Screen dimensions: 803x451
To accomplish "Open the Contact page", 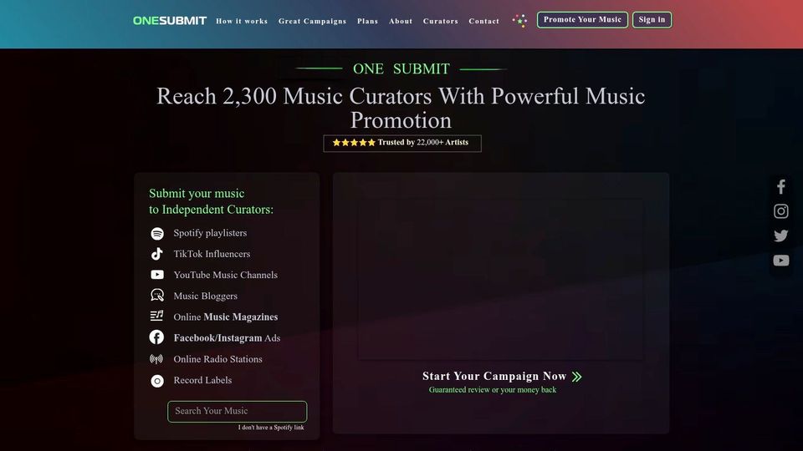I will pos(484,21).
